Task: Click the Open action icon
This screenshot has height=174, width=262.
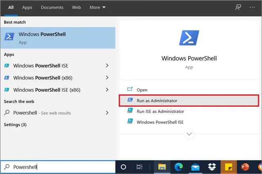Action: click(130, 89)
